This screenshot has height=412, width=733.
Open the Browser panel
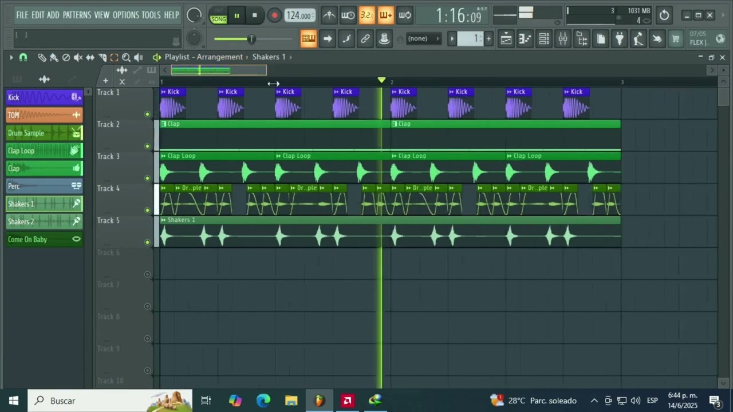[x=581, y=39]
